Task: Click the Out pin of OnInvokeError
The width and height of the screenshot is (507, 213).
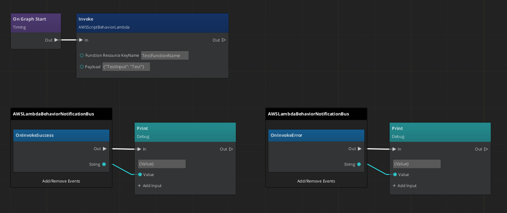Action: pyautogui.click(x=359, y=149)
